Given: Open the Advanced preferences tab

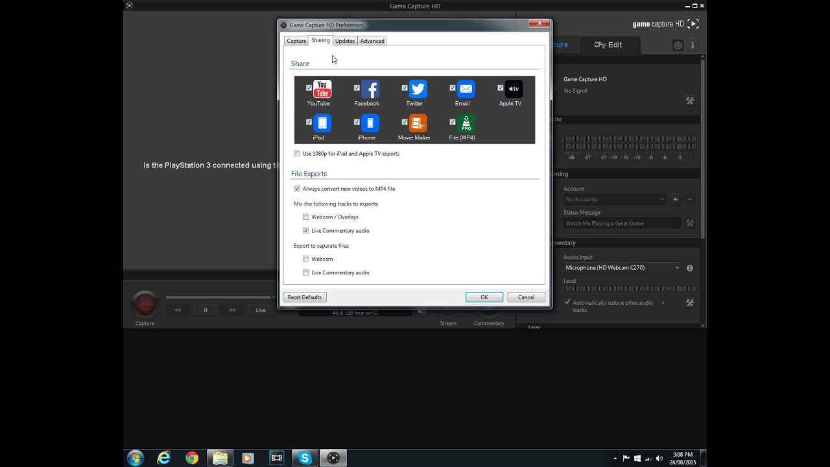Looking at the screenshot, I should point(372,41).
